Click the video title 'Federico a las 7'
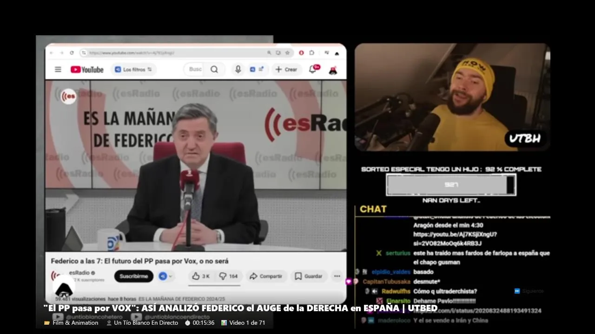This screenshot has height=334, width=595. [139, 261]
